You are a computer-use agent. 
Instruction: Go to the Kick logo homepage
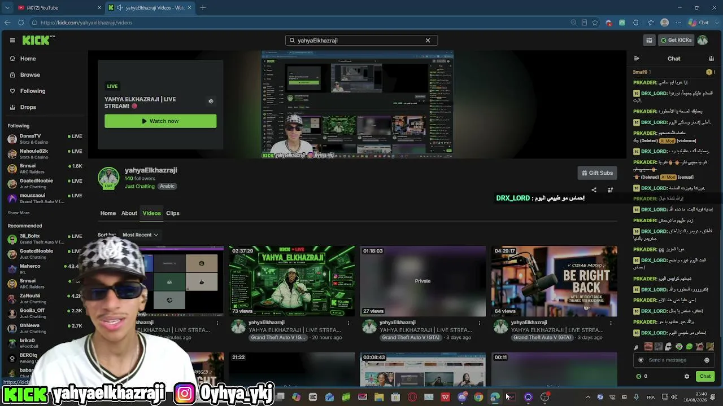(38, 40)
